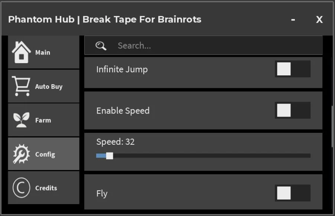The image size is (335, 216).
Task: Open the Credits tab label
Action: click(46, 188)
